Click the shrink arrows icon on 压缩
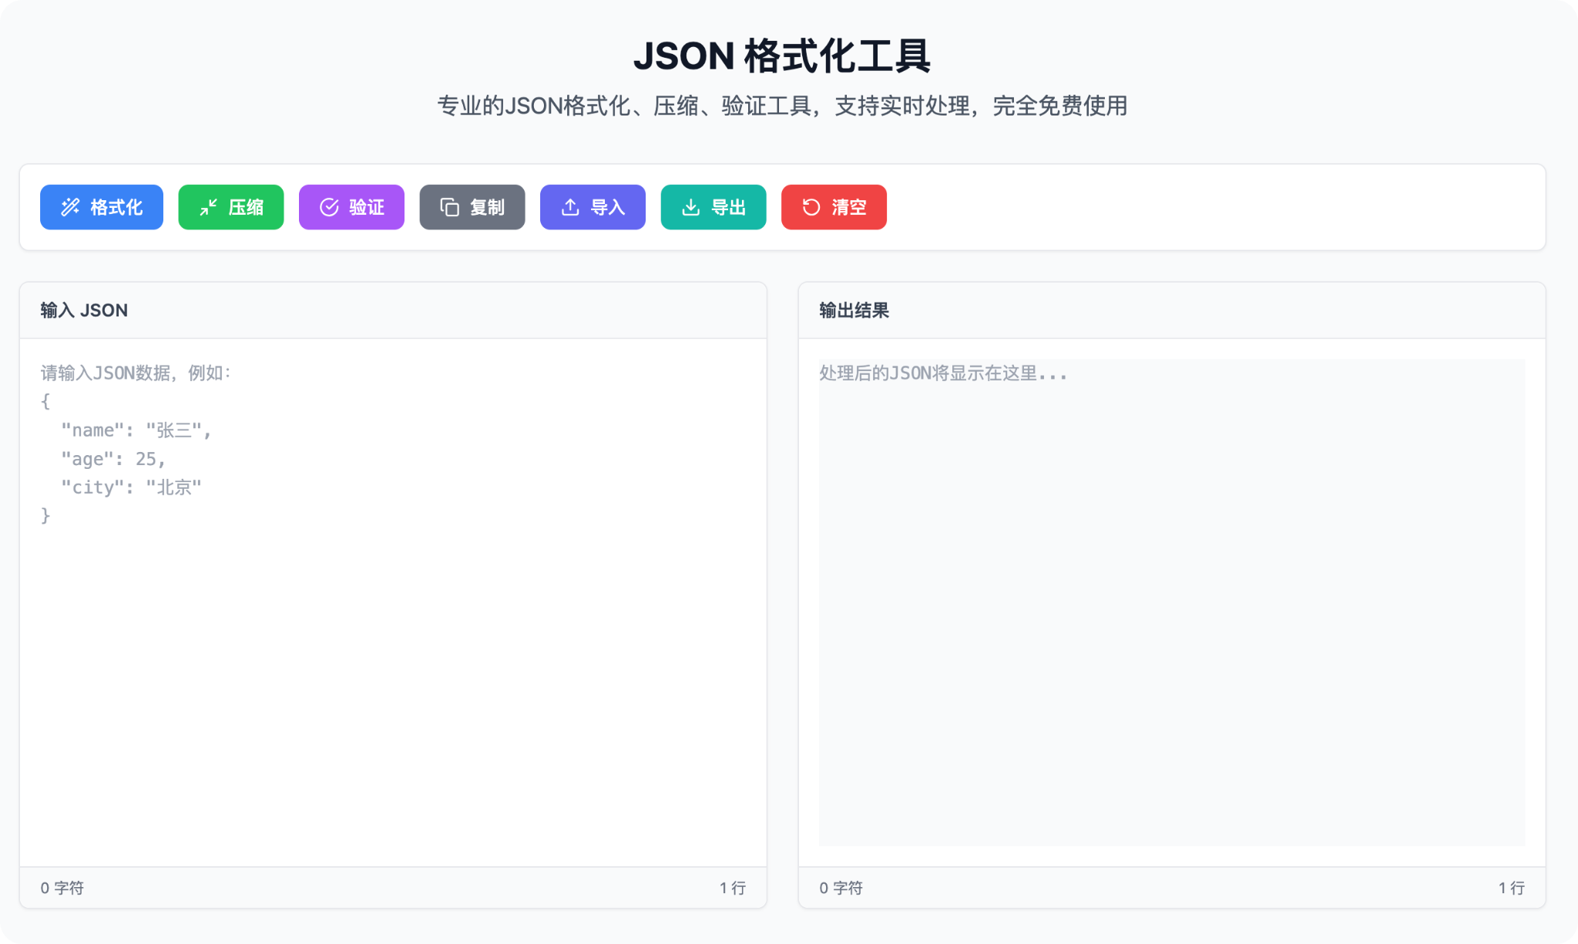The image size is (1578, 944). [208, 207]
